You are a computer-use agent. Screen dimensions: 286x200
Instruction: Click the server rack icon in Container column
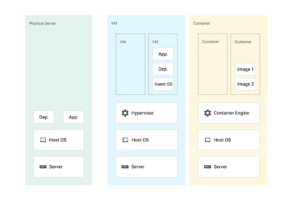pos(208,167)
